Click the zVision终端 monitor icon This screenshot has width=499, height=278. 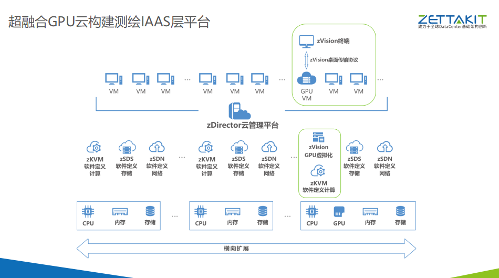click(x=306, y=42)
